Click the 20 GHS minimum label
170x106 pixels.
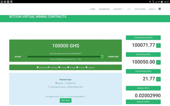[x=18, y=56]
